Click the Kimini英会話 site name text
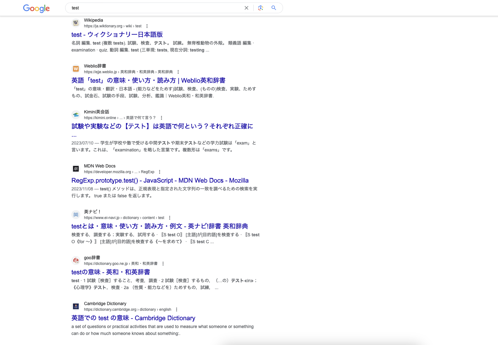The image size is (498, 345). click(97, 112)
